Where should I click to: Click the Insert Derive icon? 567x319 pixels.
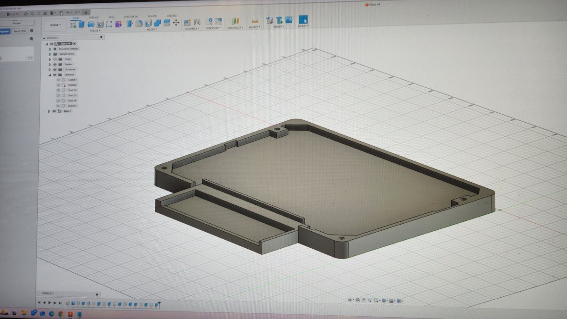pyautogui.click(x=270, y=21)
